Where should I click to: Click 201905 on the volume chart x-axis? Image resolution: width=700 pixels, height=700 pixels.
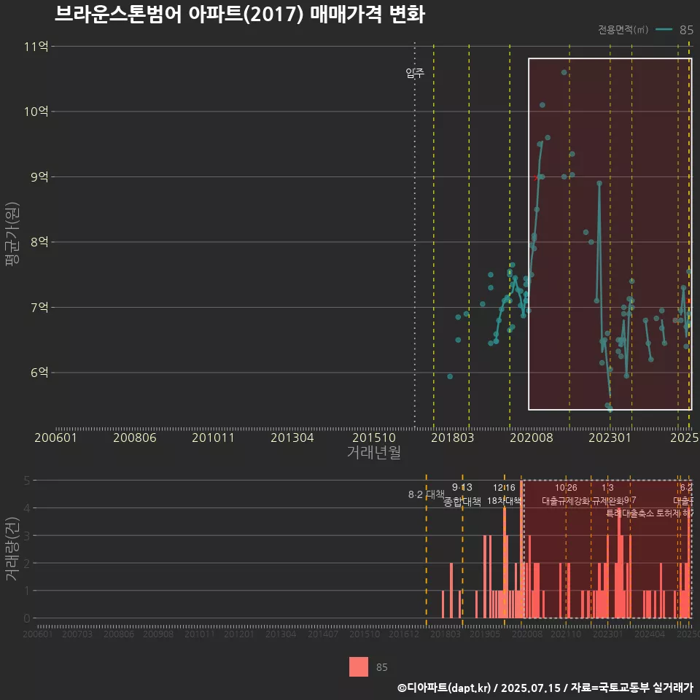coord(485,634)
